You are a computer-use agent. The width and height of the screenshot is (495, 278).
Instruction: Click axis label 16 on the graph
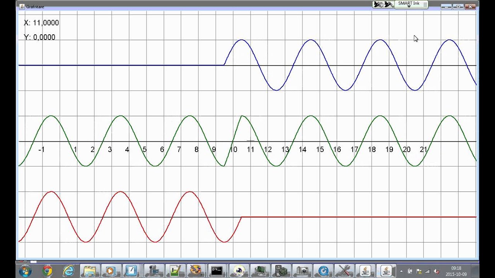(337, 149)
